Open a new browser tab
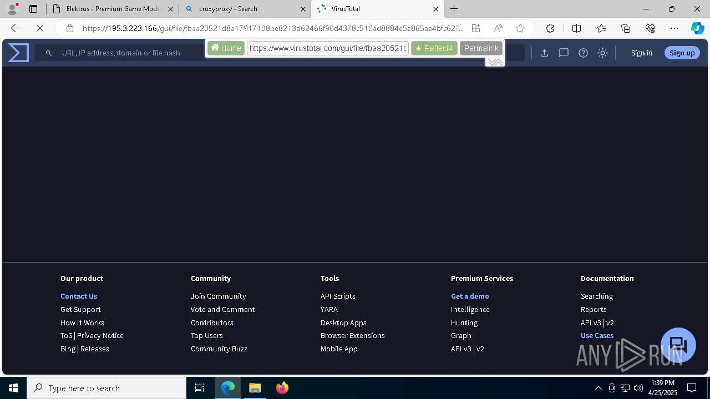The width and height of the screenshot is (710, 399). click(x=454, y=9)
